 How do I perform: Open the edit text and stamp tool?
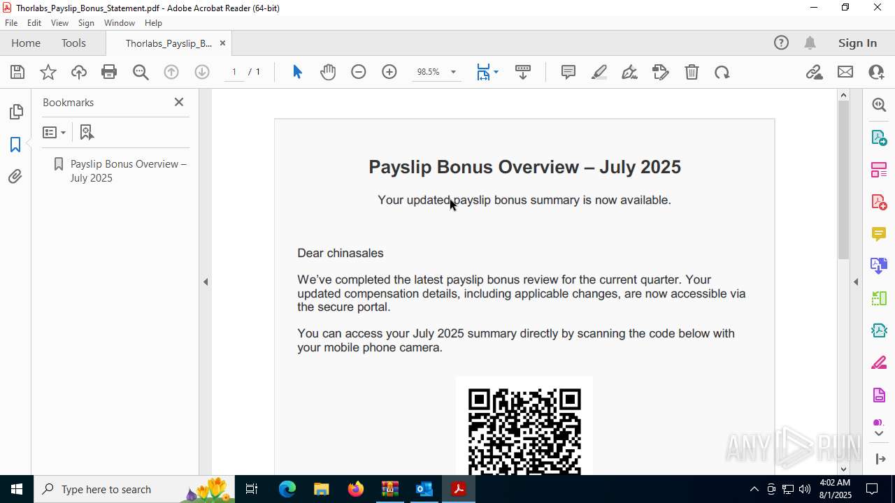coord(661,72)
